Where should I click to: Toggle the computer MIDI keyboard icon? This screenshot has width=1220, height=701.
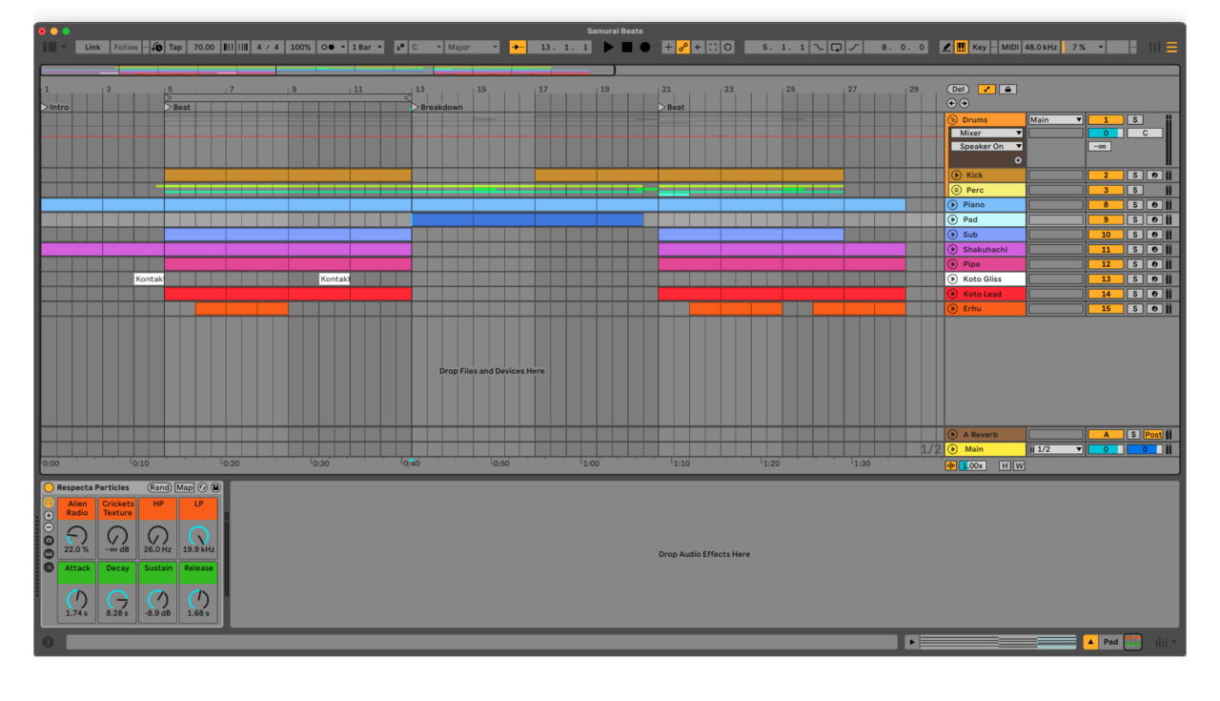click(x=962, y=47)
